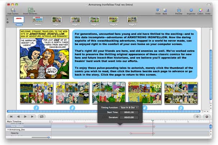Select the Size (Width) property row
218x145 pixels.
(x=28, y=126)
